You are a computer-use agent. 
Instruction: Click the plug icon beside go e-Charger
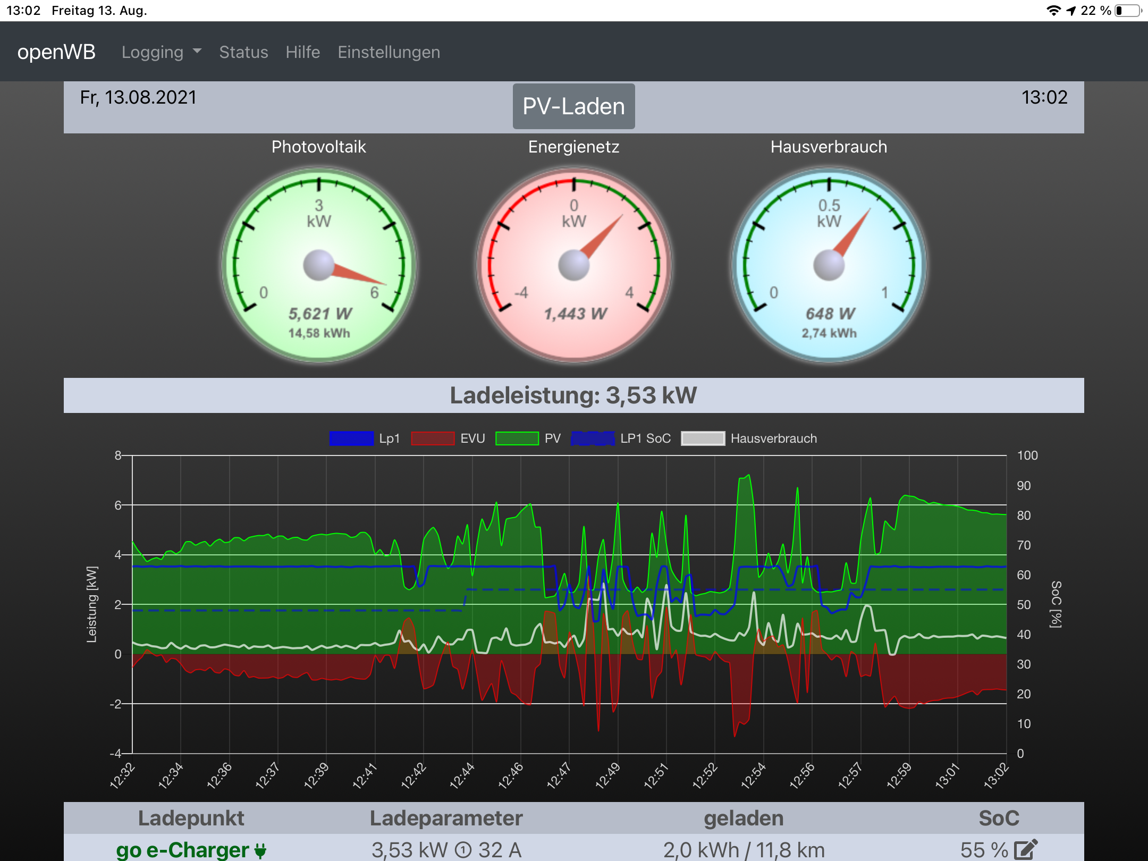260,850
